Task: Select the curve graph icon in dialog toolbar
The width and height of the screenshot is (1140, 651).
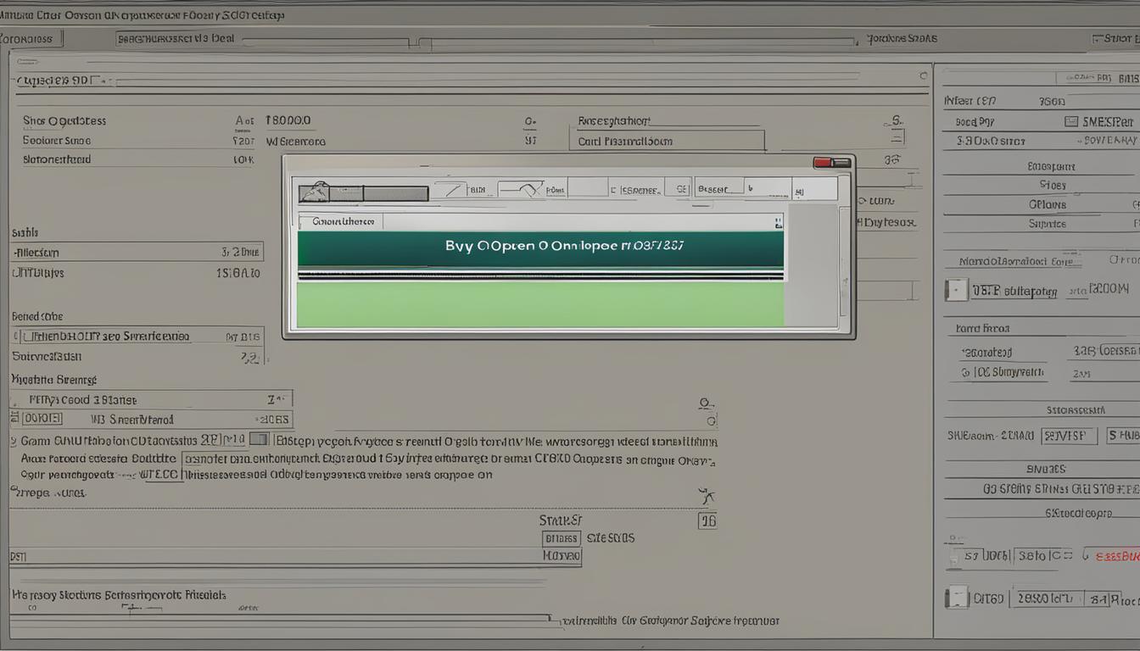Action: tap(520, 189)
